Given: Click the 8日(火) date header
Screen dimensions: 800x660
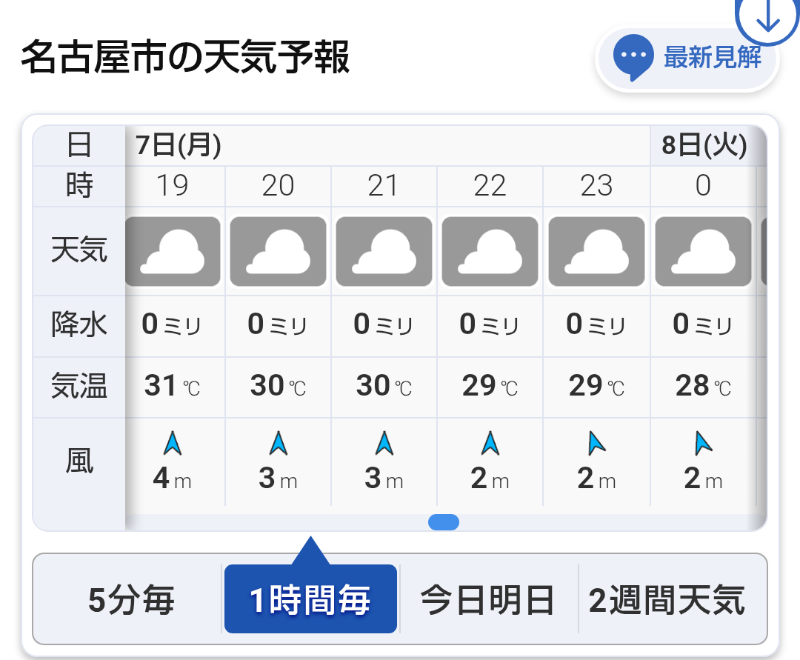Looking at the screenshot, I should [704, 145].
